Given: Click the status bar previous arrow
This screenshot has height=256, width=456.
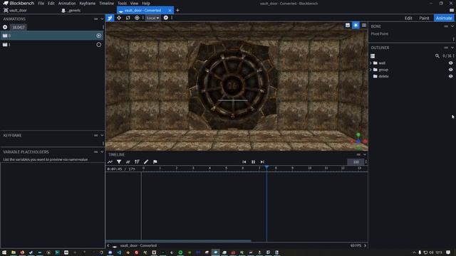Looking at the screenshot, I should 108,245.
